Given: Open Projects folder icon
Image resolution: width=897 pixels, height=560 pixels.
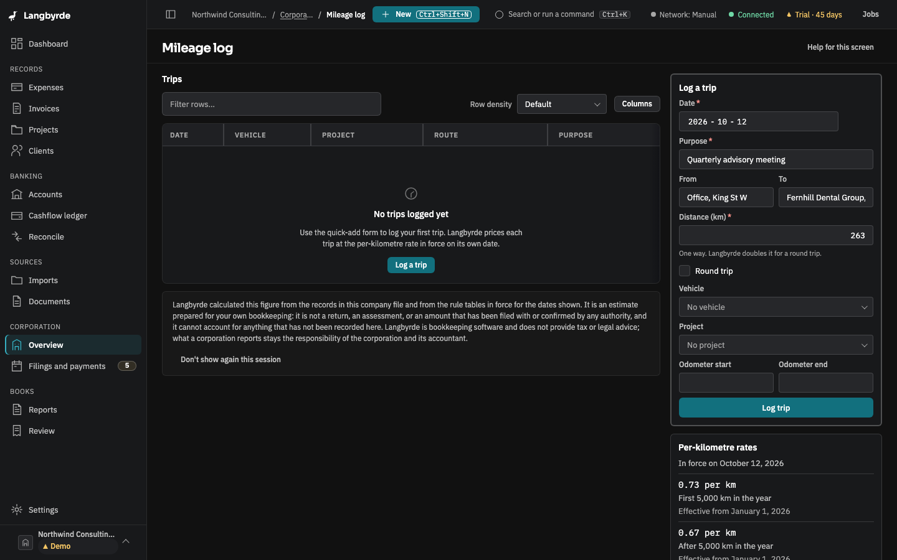Looking at the screenshot, I should click(17, 129).
